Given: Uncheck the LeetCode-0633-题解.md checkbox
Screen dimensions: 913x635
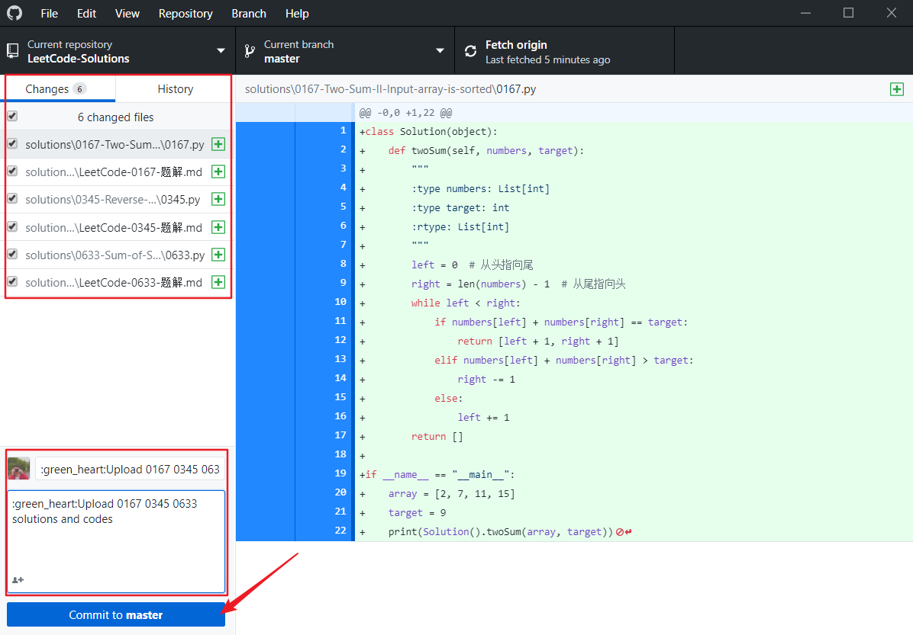Looking at the screenshot, I should (x=12, y=281).
